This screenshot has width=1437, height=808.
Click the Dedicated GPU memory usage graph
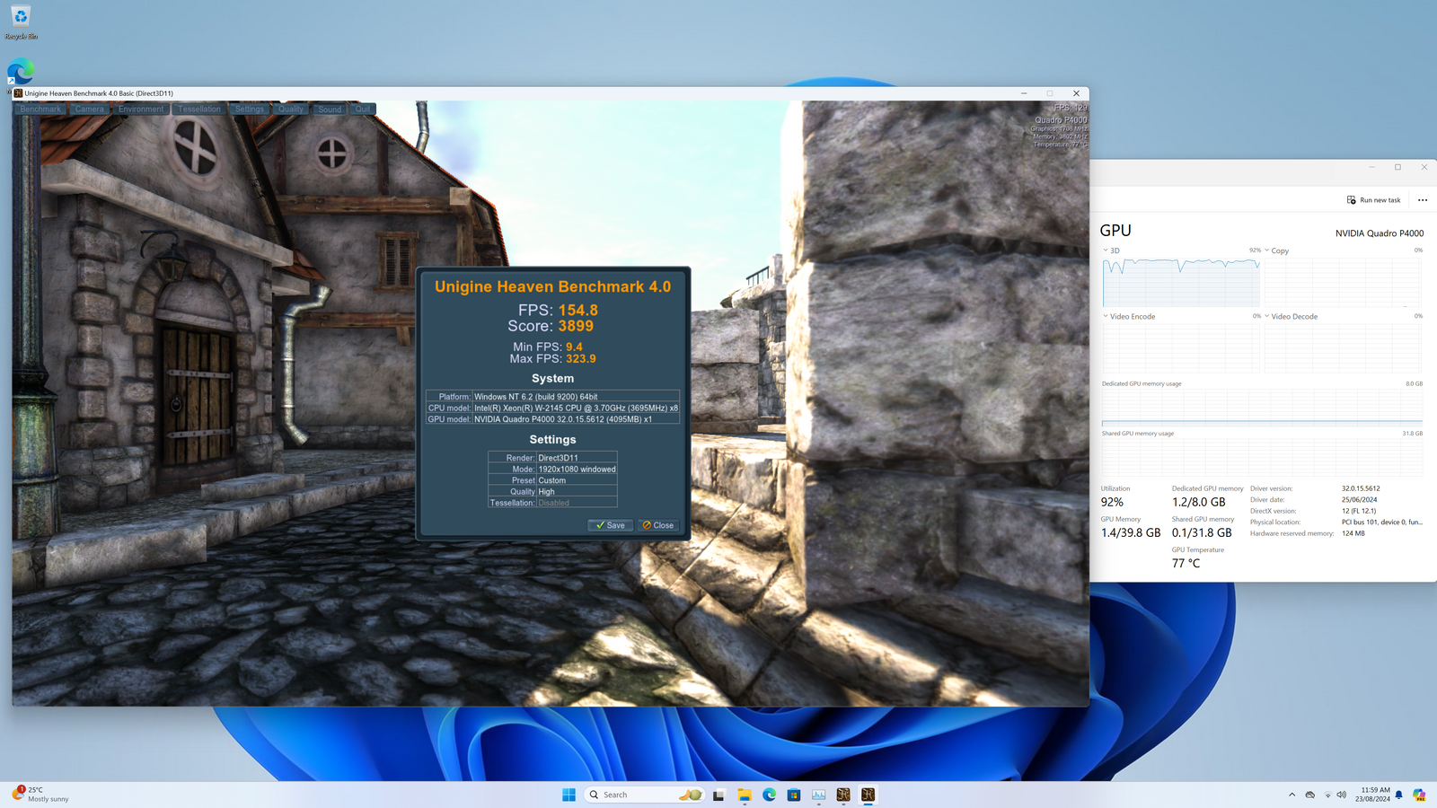click(x=1262, y=407)
